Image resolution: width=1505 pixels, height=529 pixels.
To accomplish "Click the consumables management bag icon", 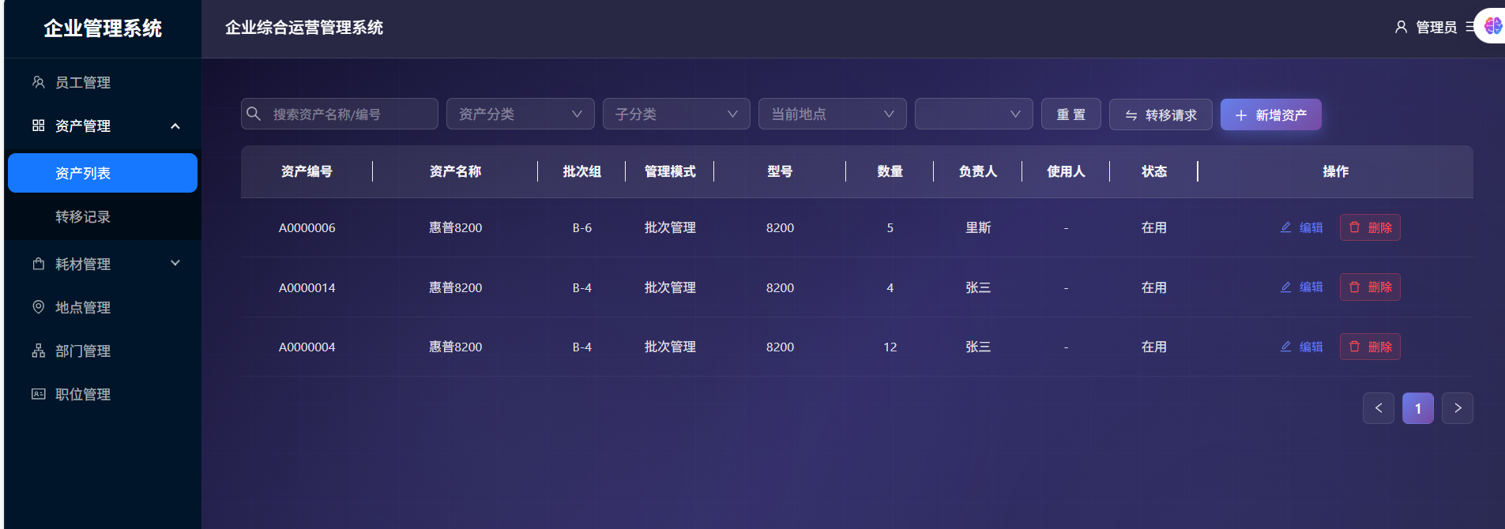I will coord(38,264).
